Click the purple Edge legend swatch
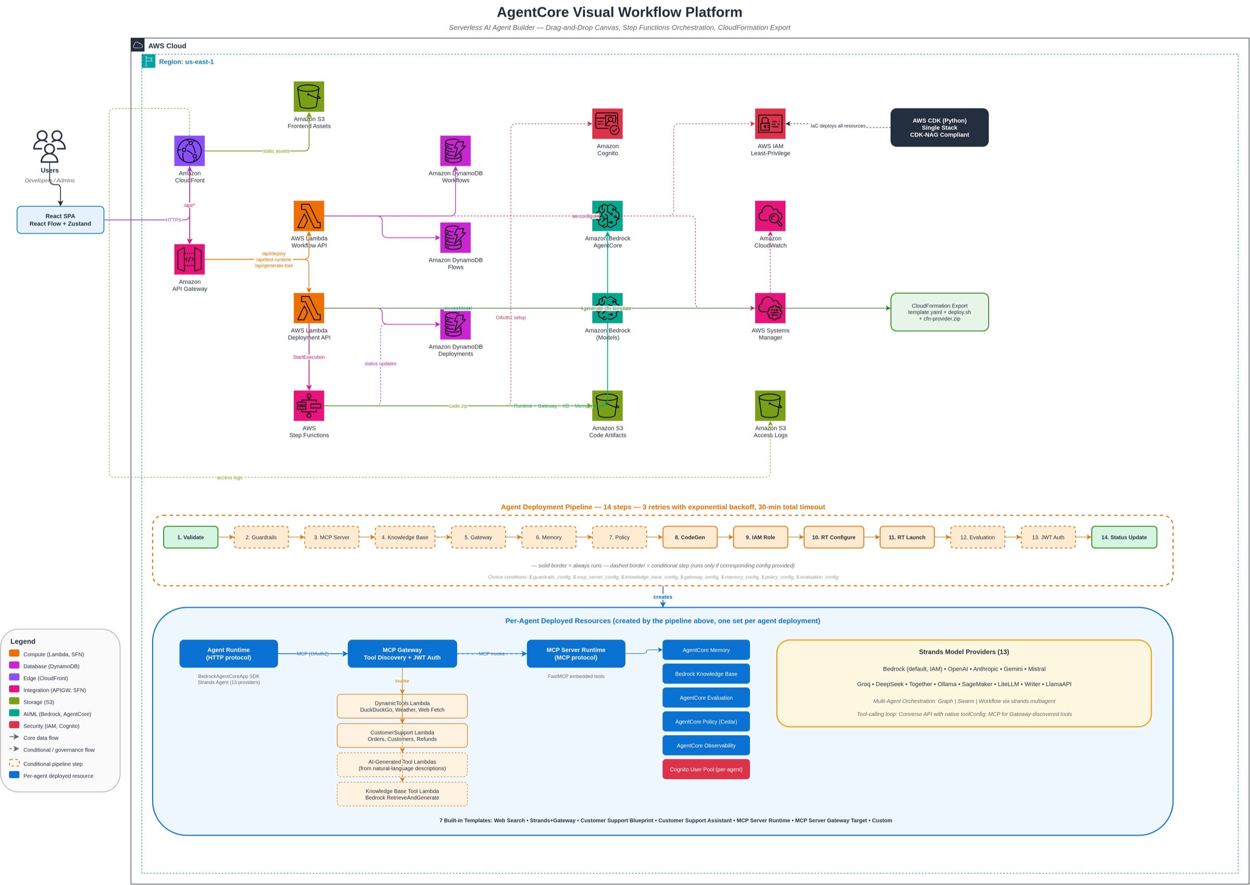 (14, 677)
